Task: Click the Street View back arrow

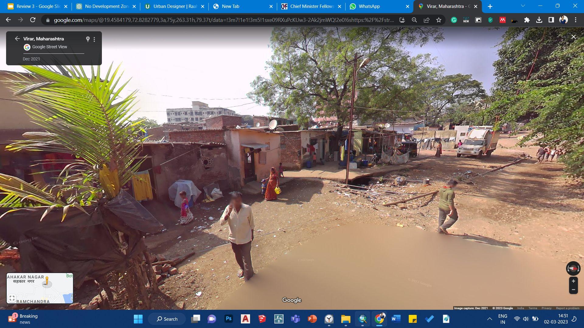Action: point(17,39)
